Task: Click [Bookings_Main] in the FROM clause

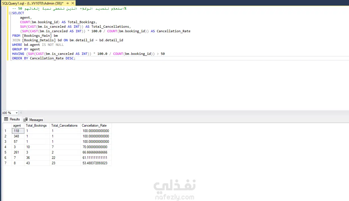Action: click(x=37, y=36)
